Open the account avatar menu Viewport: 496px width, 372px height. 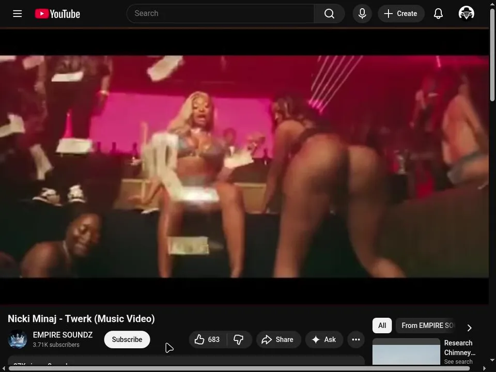click(466, 13)
